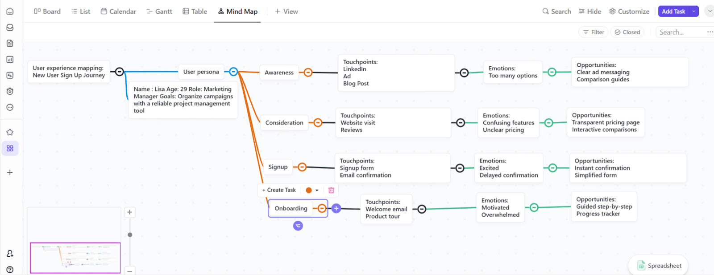Collapse the Signup node branch

302,167
